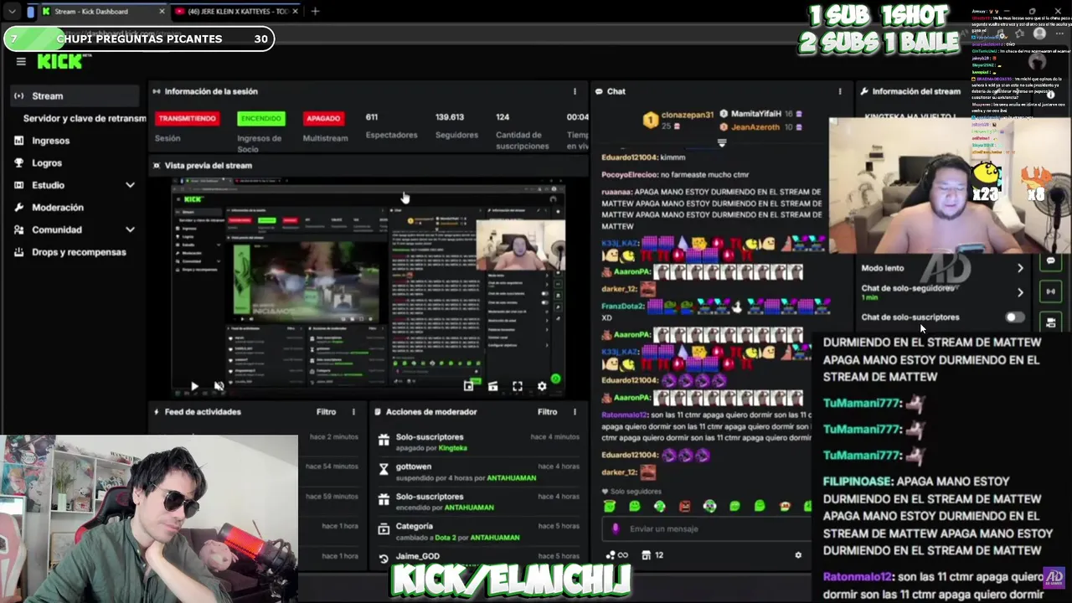Enter fullscreen on stream preview
The height and width of the screenshot is (603, 1072).
[x=518, y=386]
